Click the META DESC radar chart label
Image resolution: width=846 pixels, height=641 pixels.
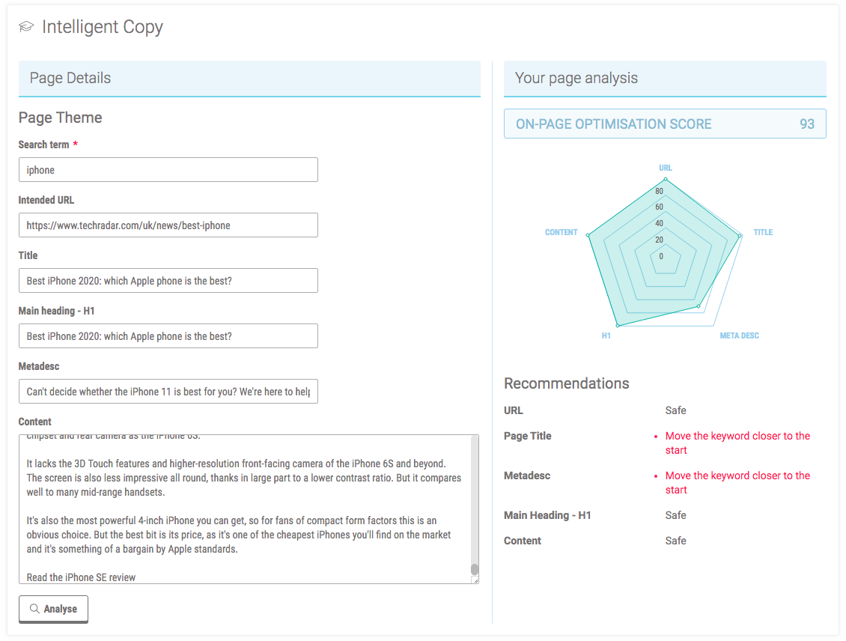pos(739,335)
